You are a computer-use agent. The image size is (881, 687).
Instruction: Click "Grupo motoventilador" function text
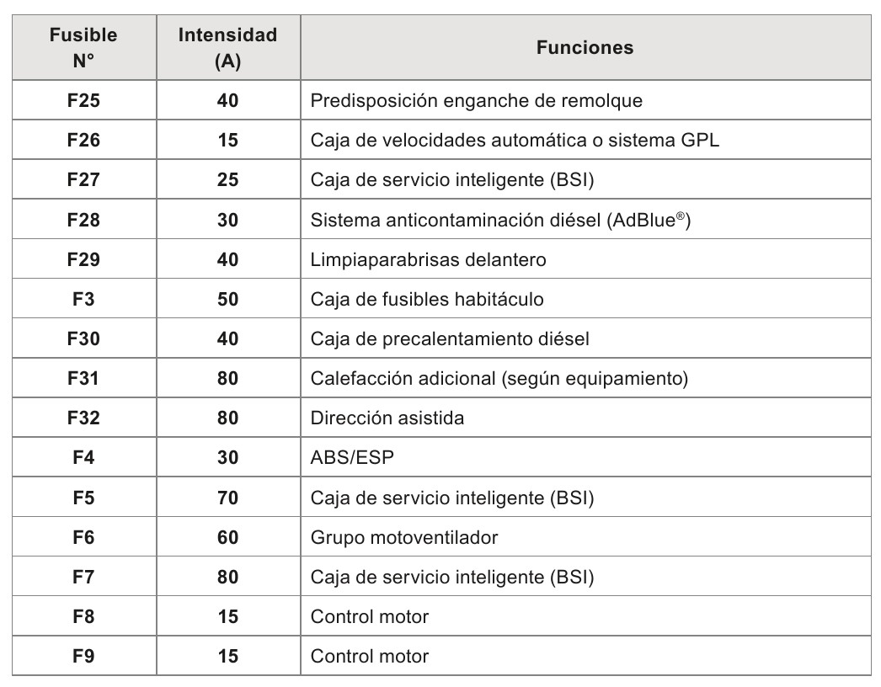coord(403,537)
